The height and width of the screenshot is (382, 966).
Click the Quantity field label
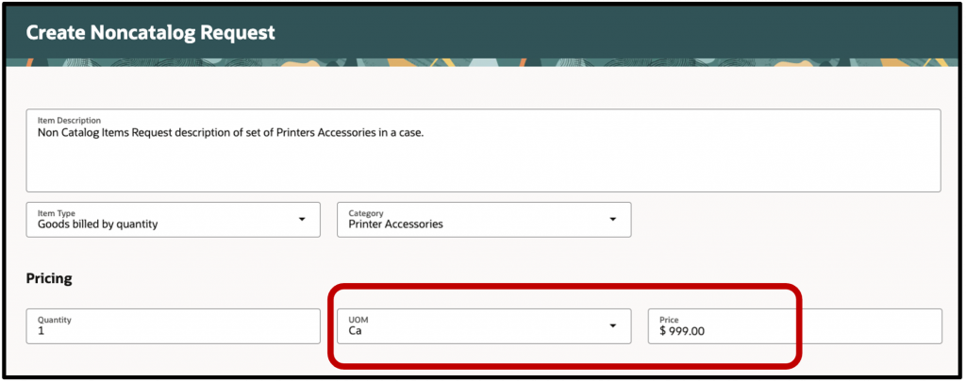tap(55, 320)
